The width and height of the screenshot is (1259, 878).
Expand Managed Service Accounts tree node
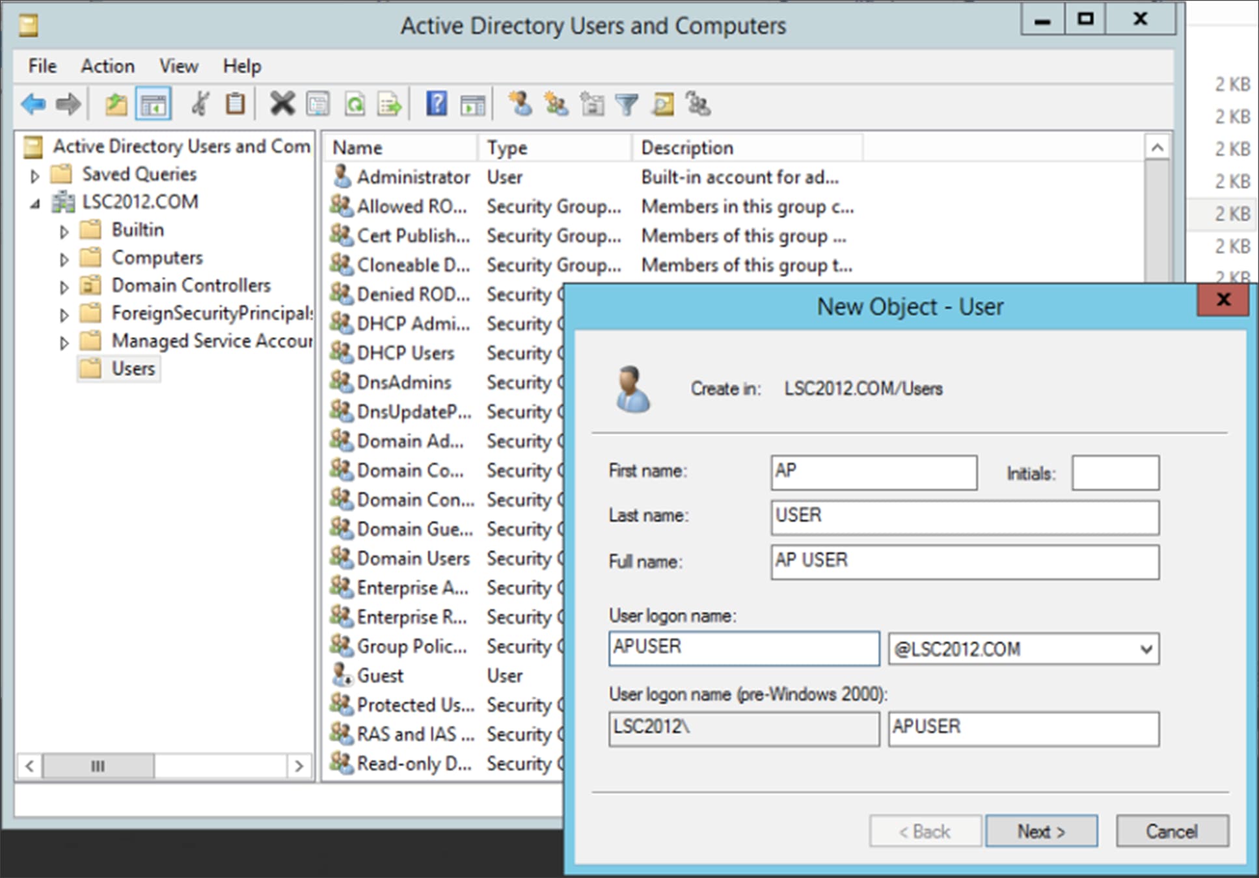point(64,343)
